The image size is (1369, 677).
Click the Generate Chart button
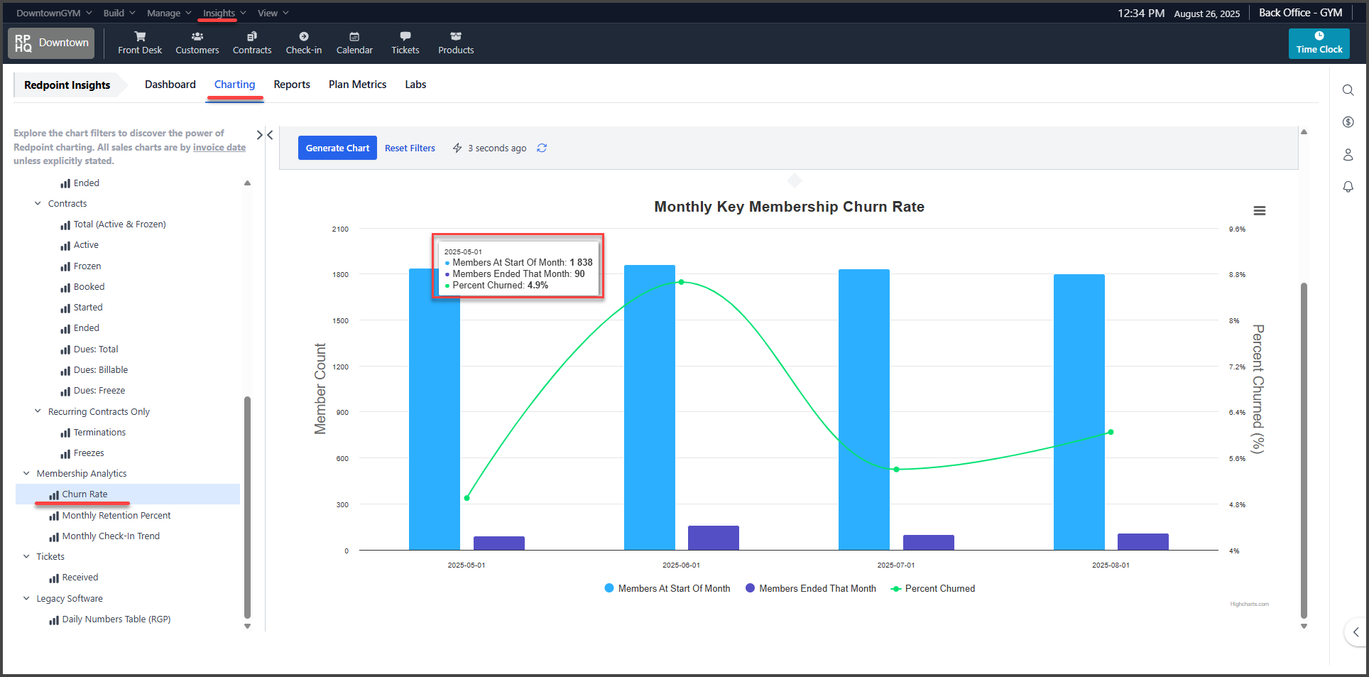(337, 148)
